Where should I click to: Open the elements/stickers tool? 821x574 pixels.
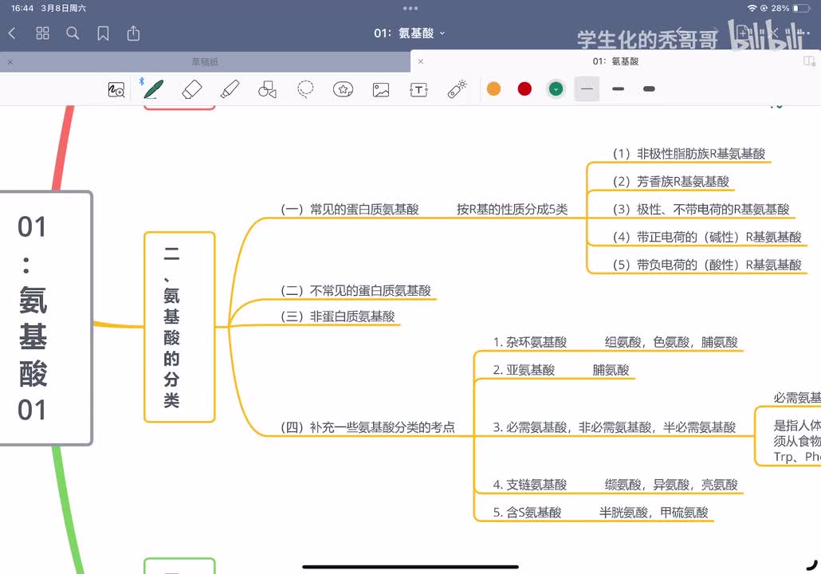click(343, 89)
